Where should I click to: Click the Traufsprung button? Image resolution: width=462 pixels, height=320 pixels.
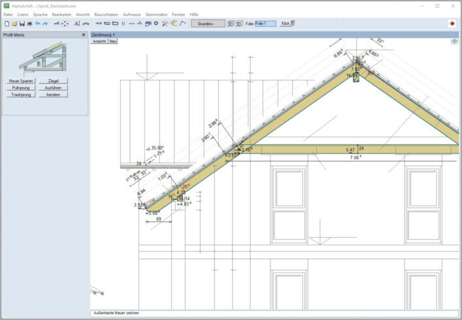22,95
